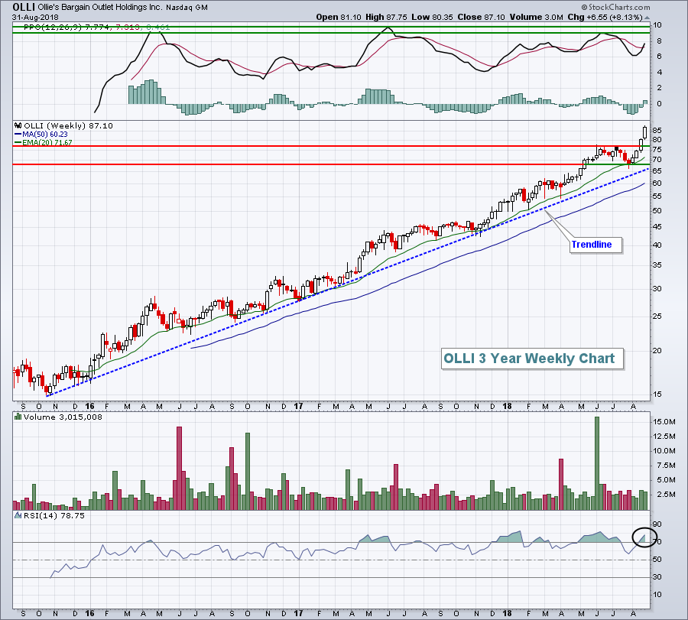
Task: Open the StockCharts.com attribution link
Action: coord(615,7)
